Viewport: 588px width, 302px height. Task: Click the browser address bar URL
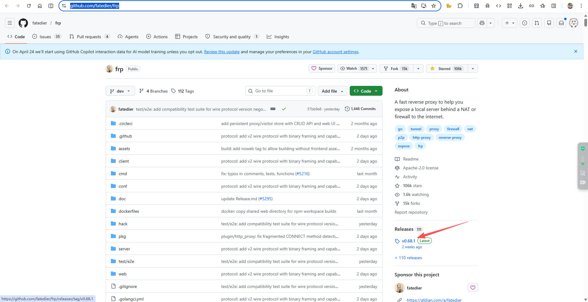tap(95, 6)
